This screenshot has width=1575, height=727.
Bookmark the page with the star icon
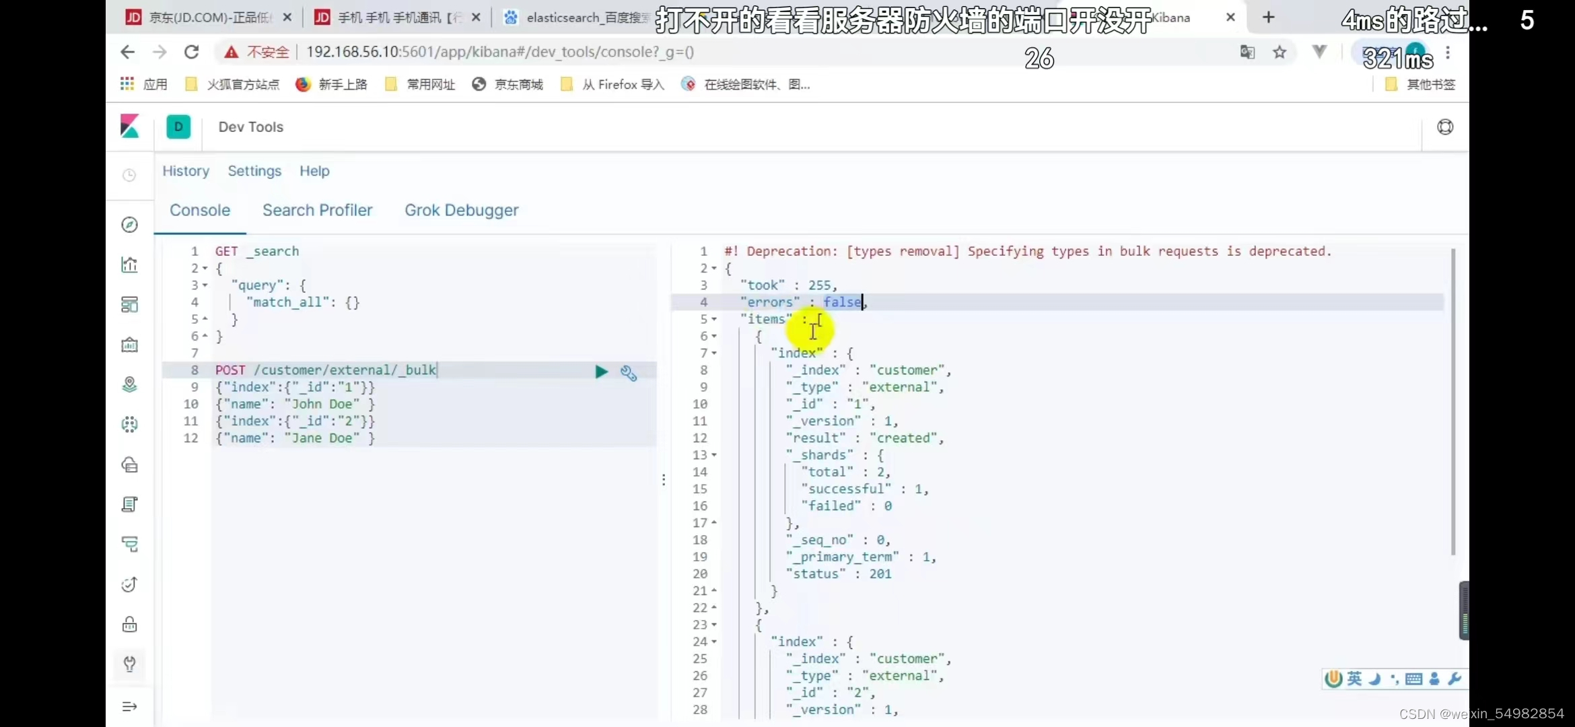(x=1280, y=52)
